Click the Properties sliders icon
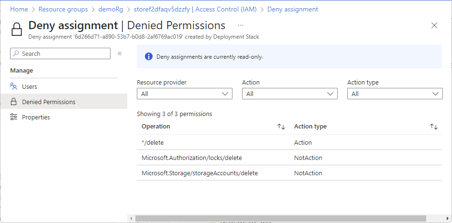This screenshot has height=223, width=452. [x=13, y=117]
